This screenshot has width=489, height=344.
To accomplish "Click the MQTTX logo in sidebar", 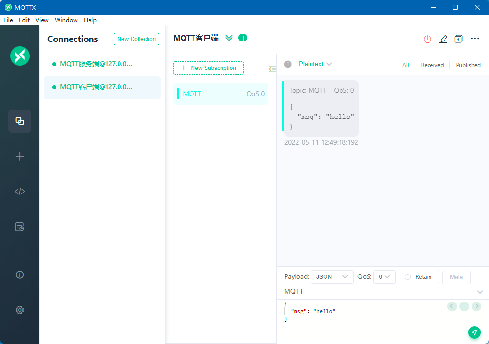I will (20, 56).
